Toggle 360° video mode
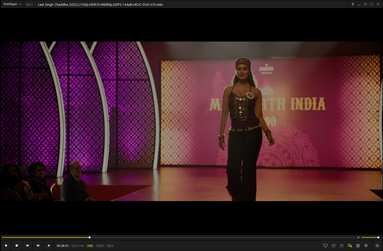The width and height of the screenshot is (383, 251). (333, 246)
